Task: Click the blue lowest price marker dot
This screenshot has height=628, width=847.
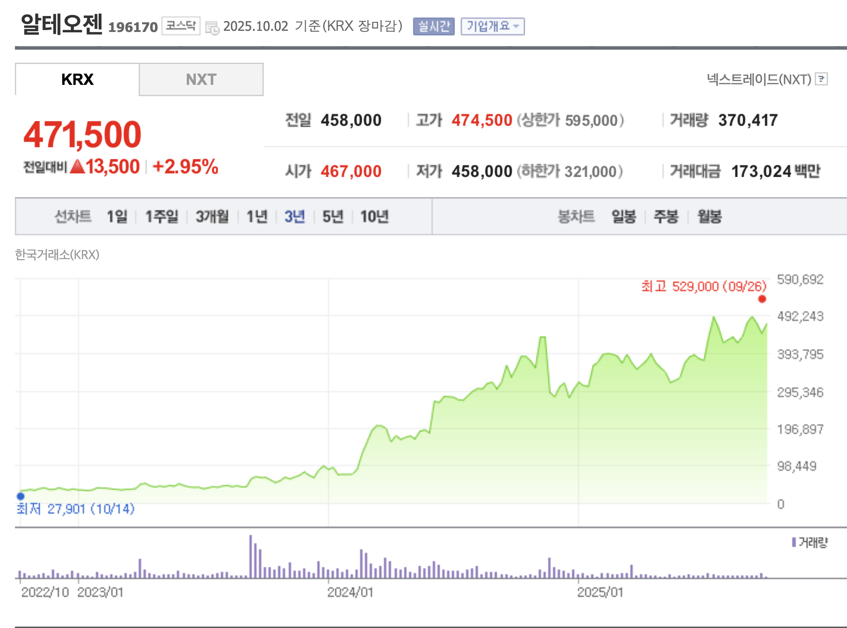Action: click(x=21, y=496)
